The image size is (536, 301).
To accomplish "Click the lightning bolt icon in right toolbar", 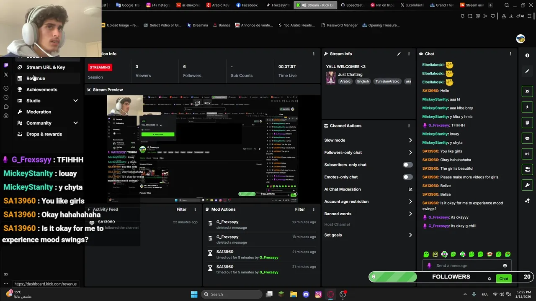I will pyautogui.click(x=527, y=107).
